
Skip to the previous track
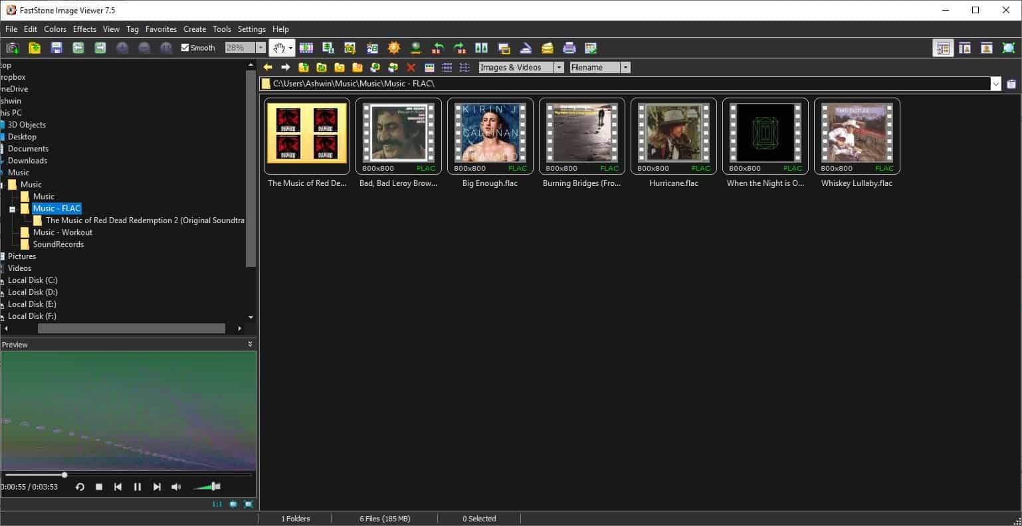118,487
